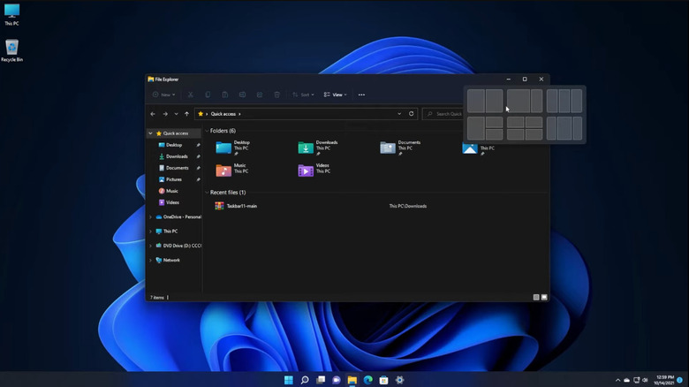This screenshot has height=387, width=689.
Task: Open the Recycle Bin desktop icon
Action: pyautogui.click(x=11, y=48)
